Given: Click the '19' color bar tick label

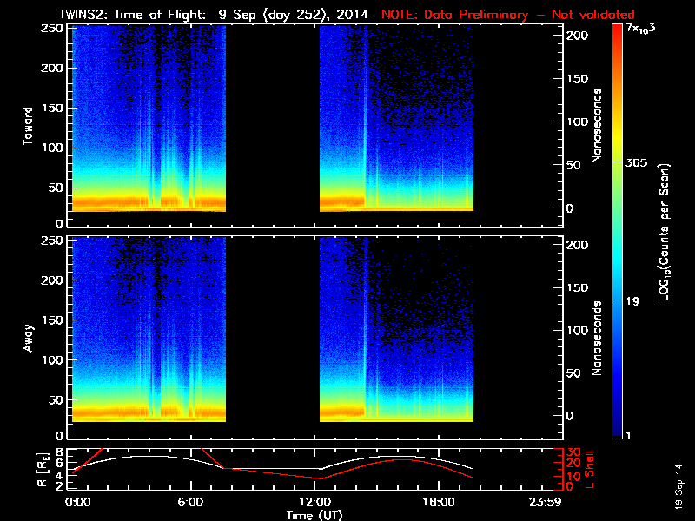Looking at the screenshot, I should click(633, 300).
